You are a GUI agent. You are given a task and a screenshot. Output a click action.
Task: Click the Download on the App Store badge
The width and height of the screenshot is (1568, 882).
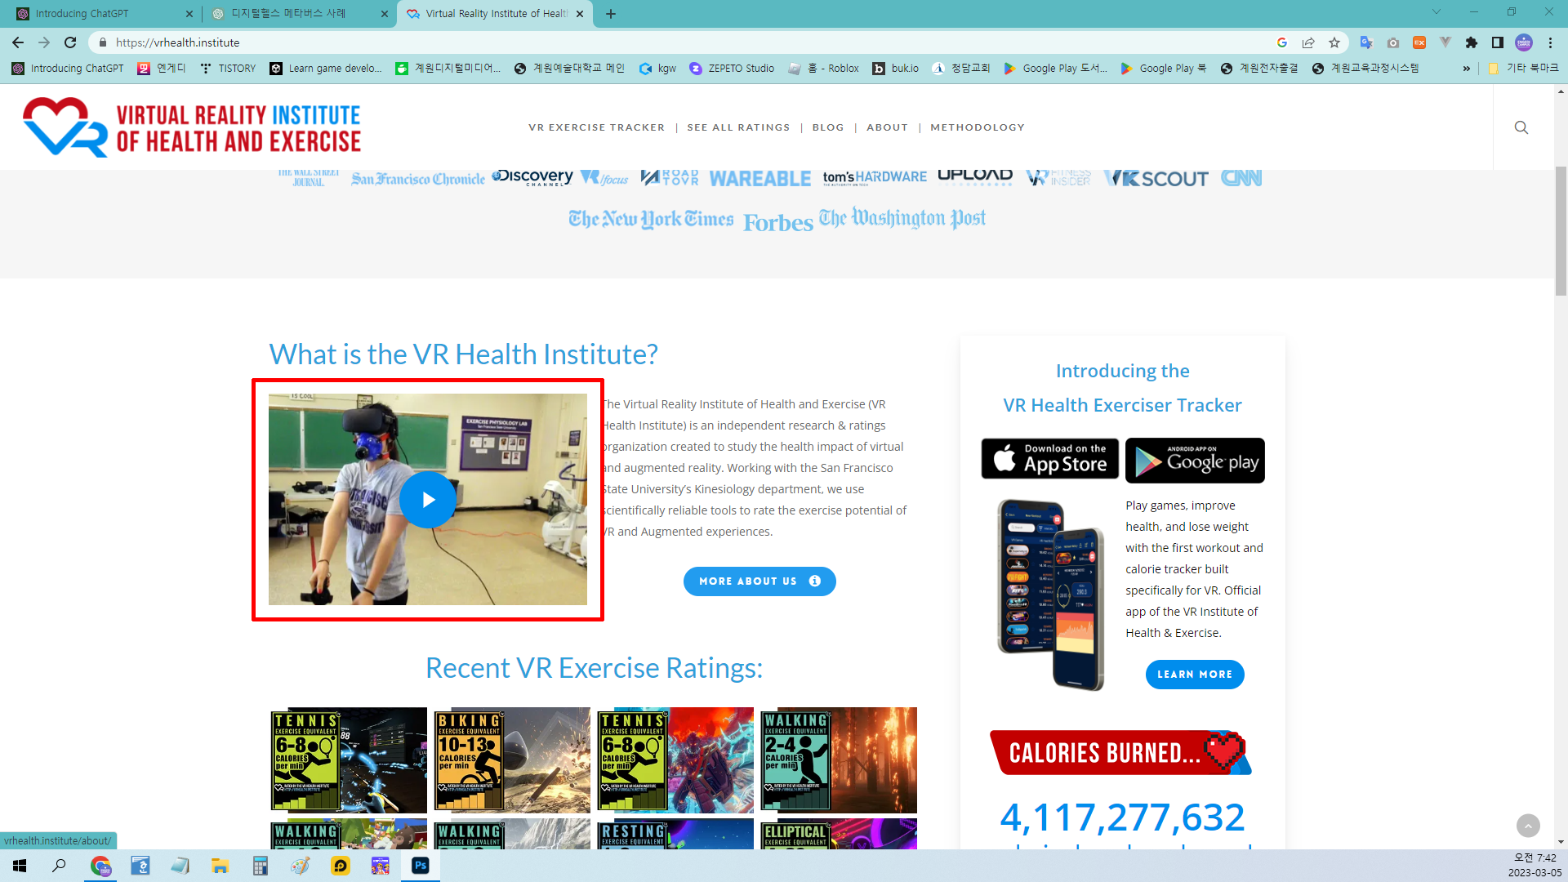click(1049, 460)
